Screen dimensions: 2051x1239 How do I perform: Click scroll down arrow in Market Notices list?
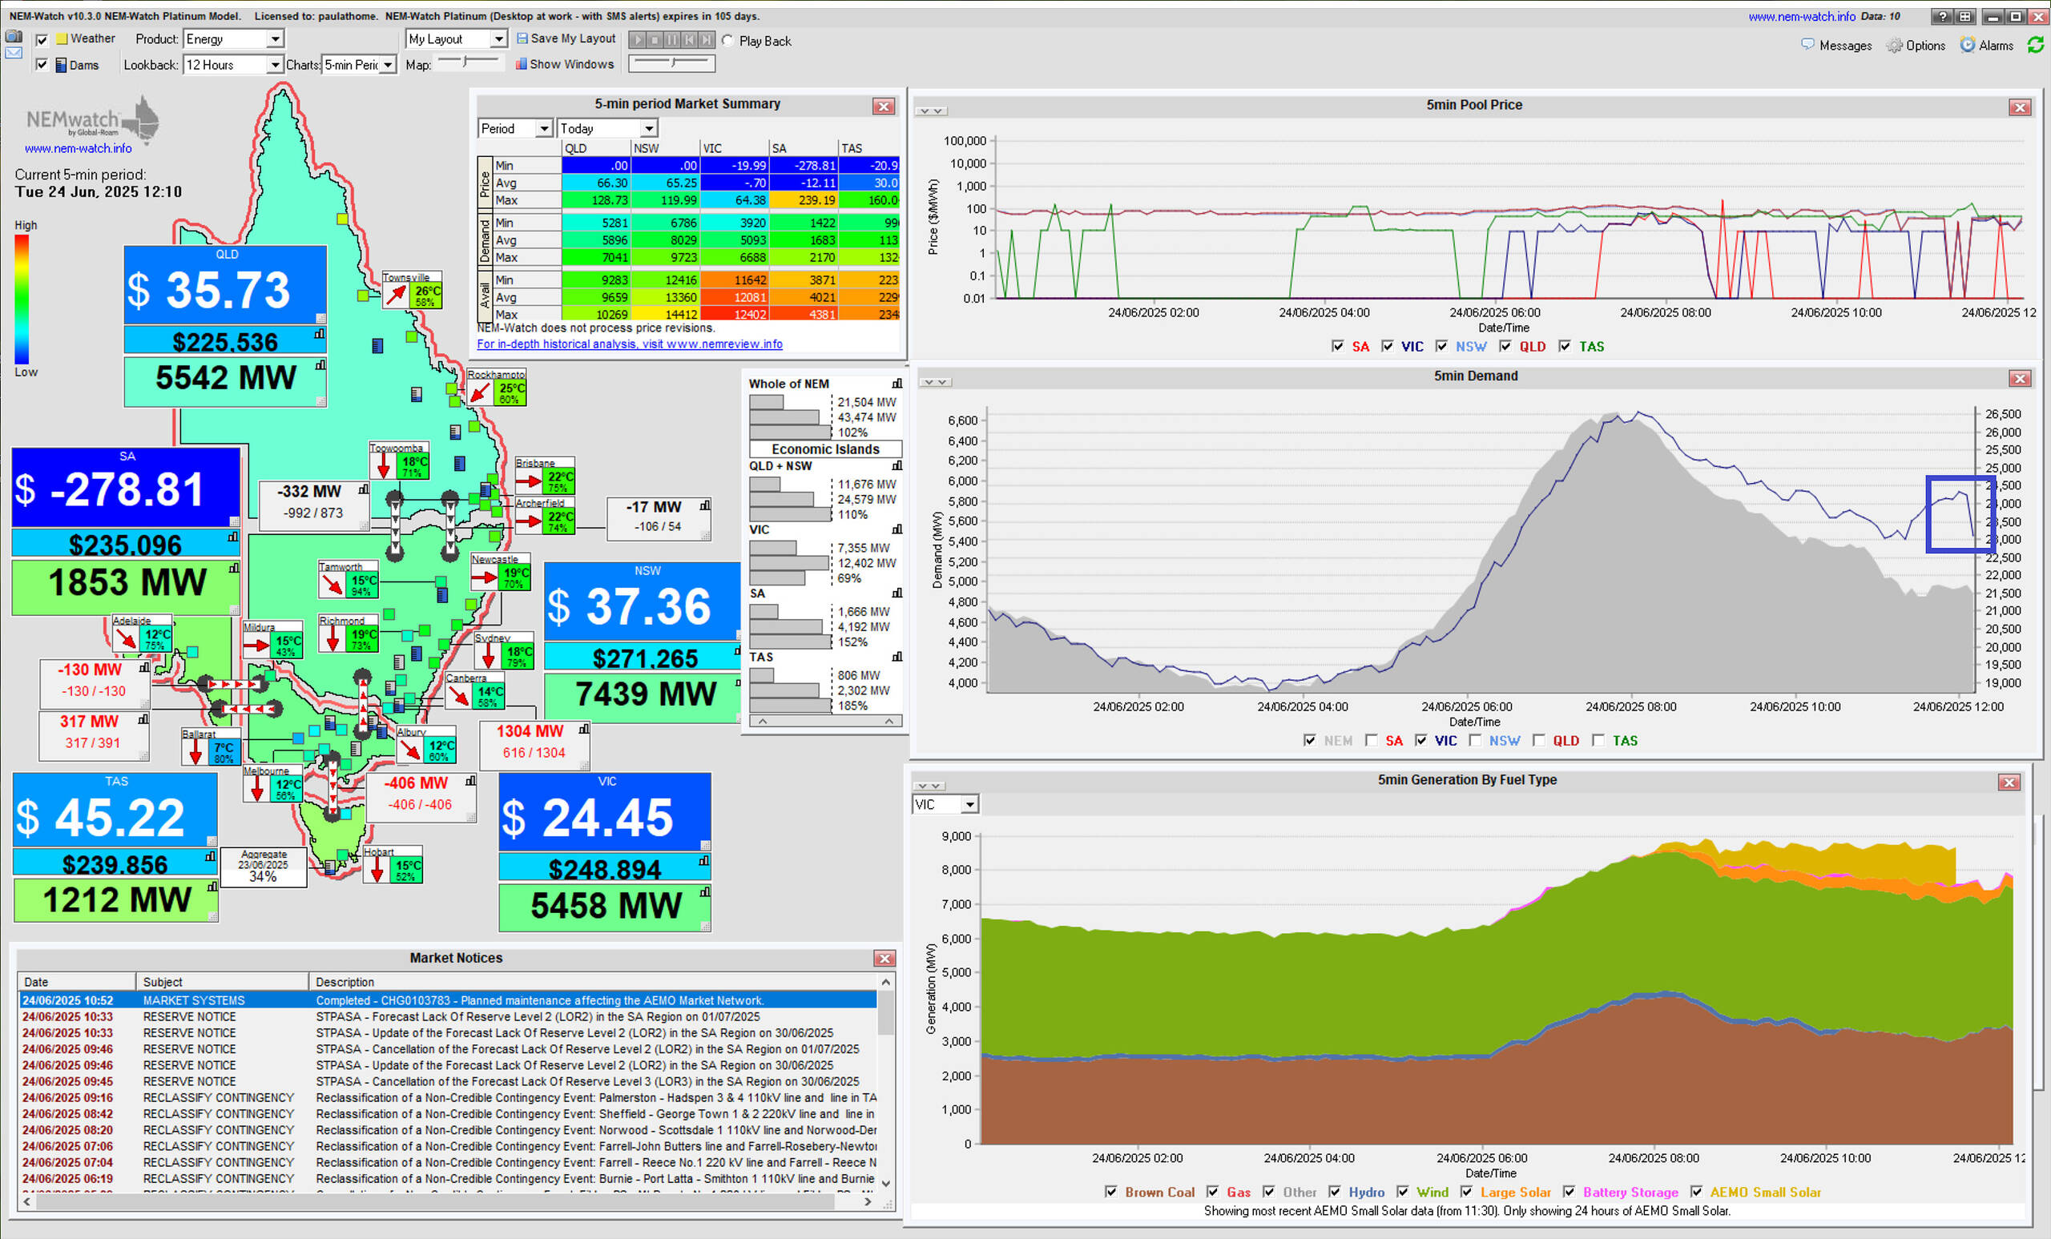[885, 1183]
